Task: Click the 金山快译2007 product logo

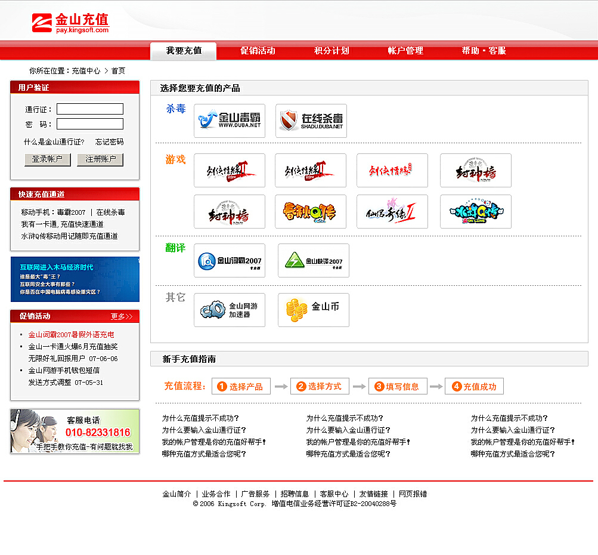Action: 312,260
